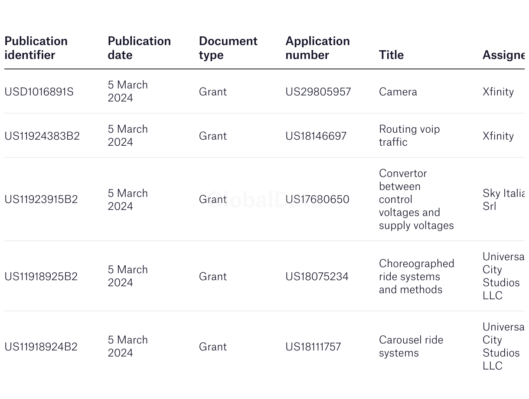Click application number US18111757
The height and width of the screenshot is (399, 529).
[313, 347]
